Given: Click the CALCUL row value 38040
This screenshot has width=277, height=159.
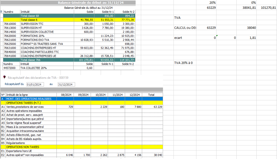Looking at the screenshot, I should pos(246,28).
